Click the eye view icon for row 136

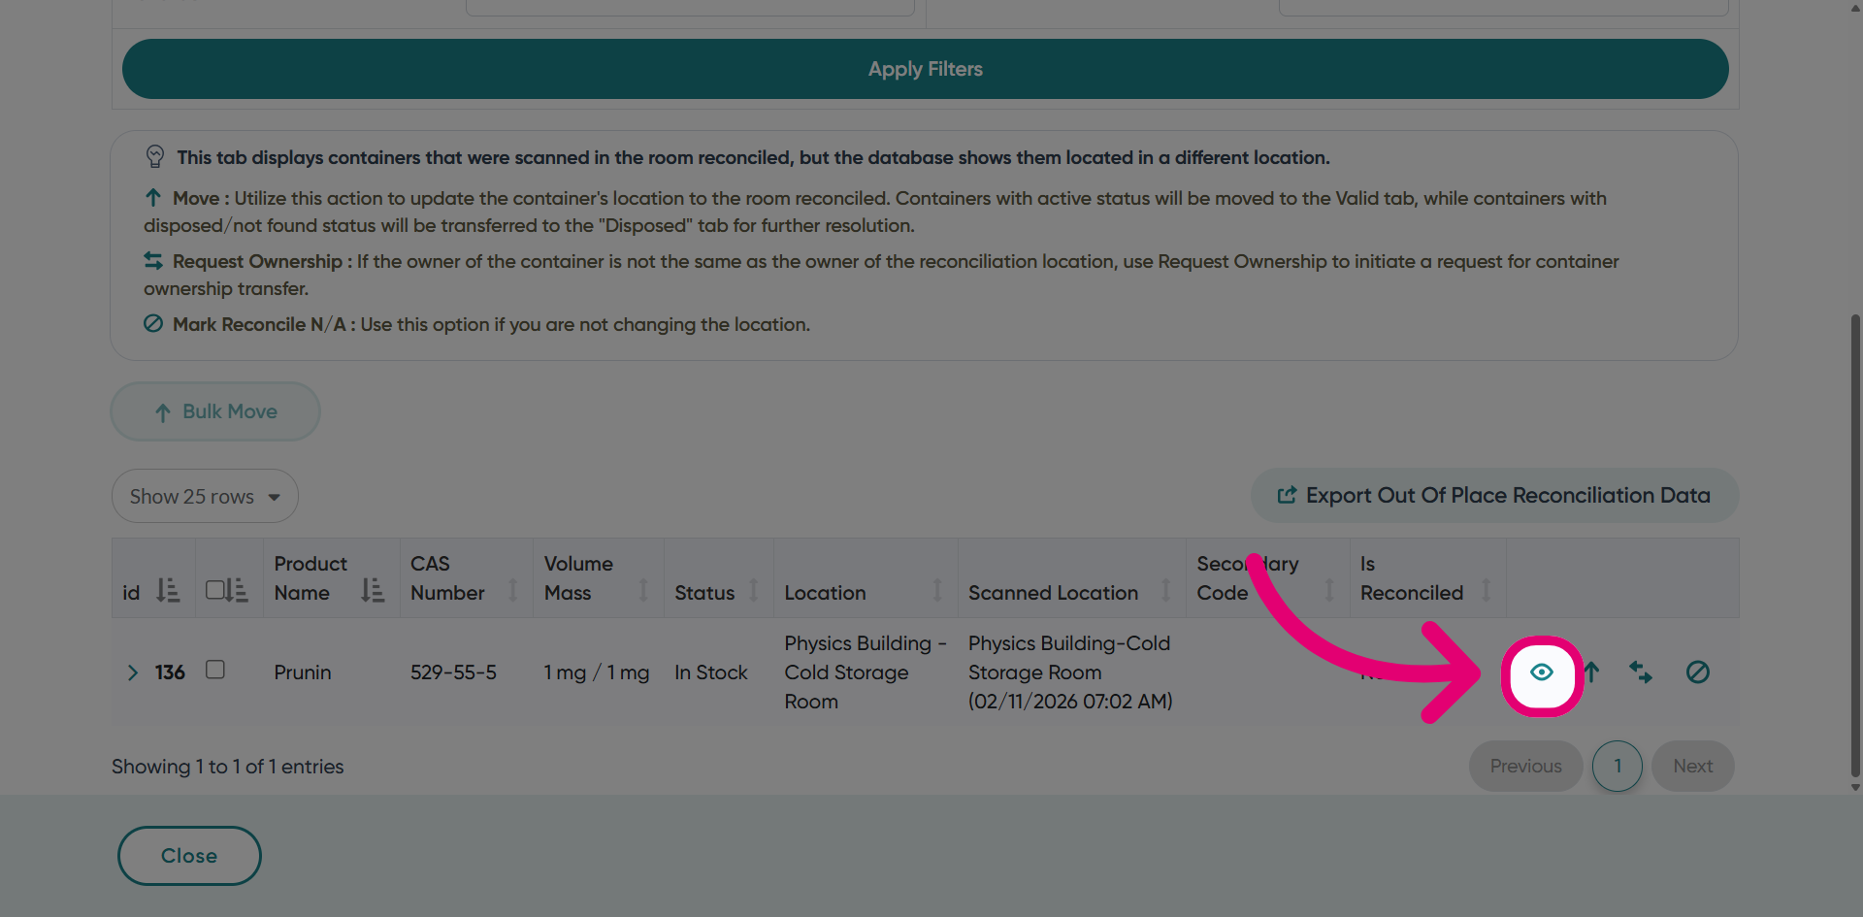[1541, 672]
